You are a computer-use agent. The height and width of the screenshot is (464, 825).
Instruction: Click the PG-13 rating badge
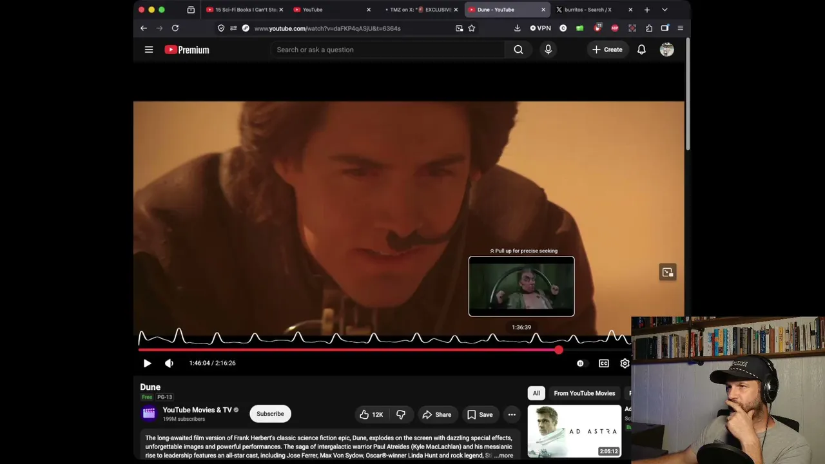click(164, 398)
